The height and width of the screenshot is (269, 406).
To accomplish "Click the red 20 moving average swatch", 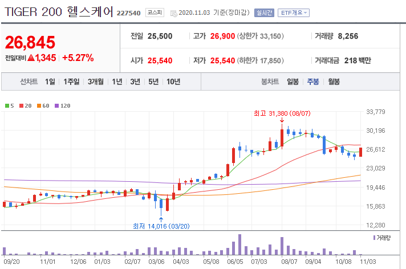I will point(22,105).
